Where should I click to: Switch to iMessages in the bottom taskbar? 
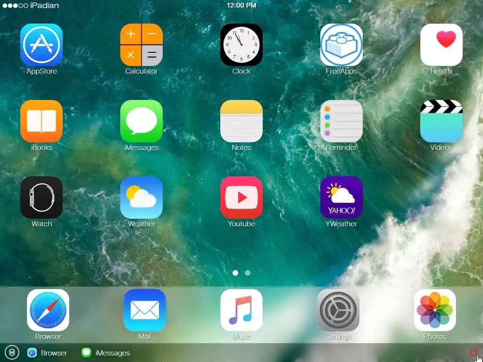coord(106,353)
